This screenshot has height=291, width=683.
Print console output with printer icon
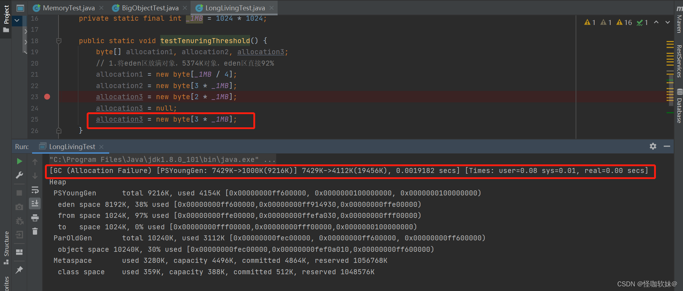pyautogui.click(x=35, y=218)
